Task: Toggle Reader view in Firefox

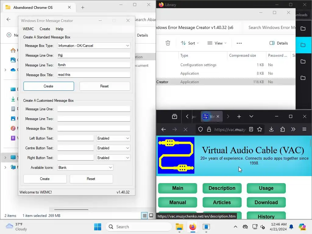Action: (x=251, y=129)
